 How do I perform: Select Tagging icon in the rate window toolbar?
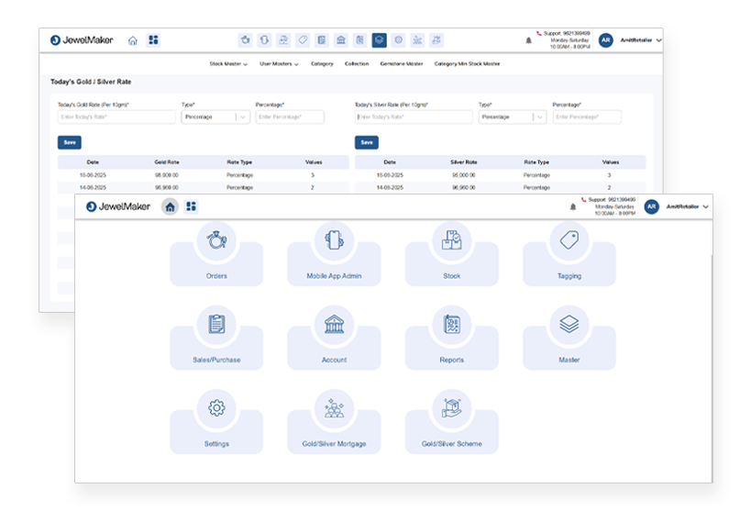tap(303, 40)
